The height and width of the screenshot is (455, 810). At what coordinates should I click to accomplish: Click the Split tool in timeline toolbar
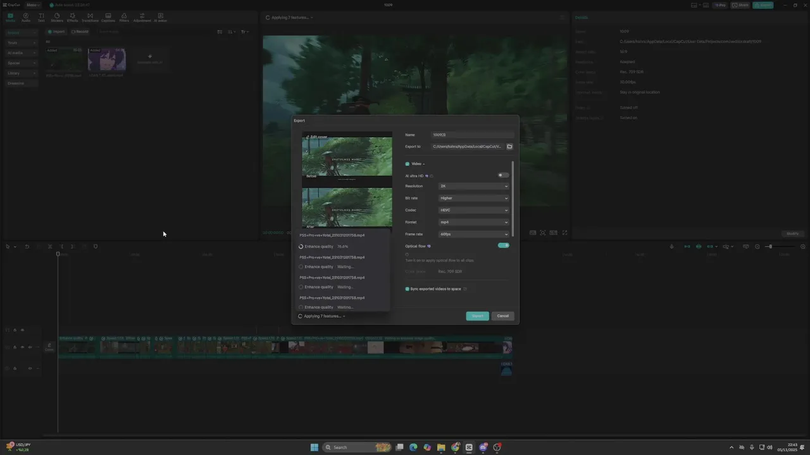tap(50, 246)
